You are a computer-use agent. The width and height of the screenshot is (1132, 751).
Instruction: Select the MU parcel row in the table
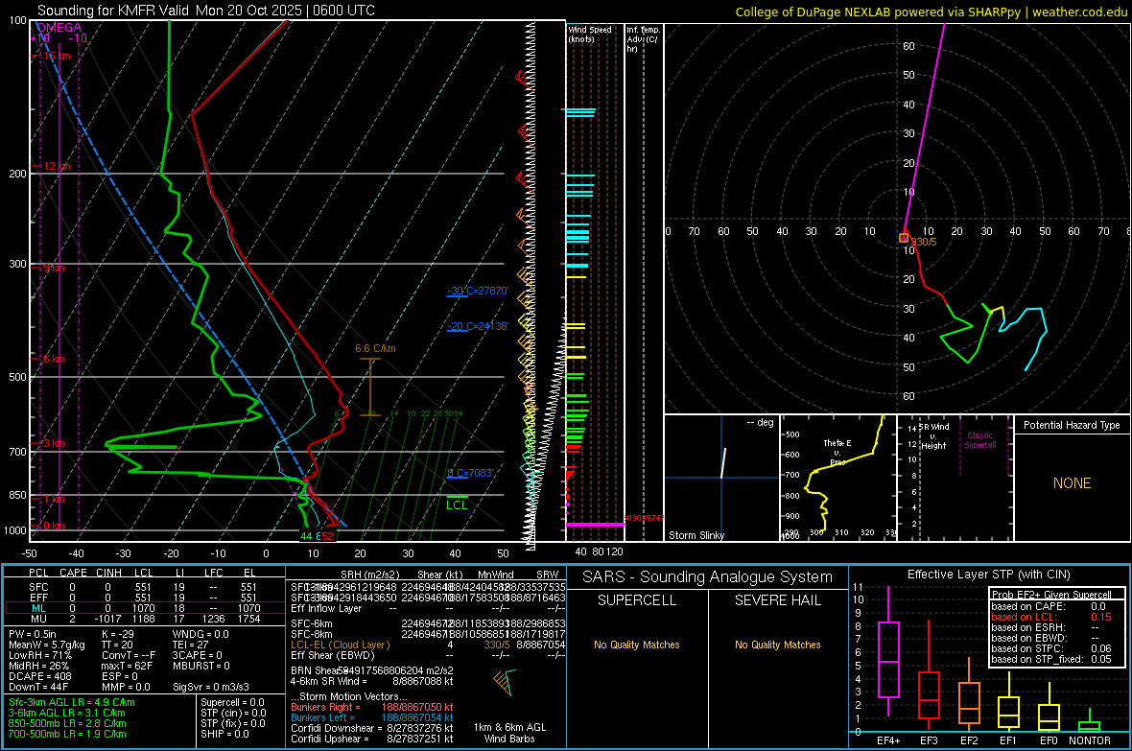144,619
